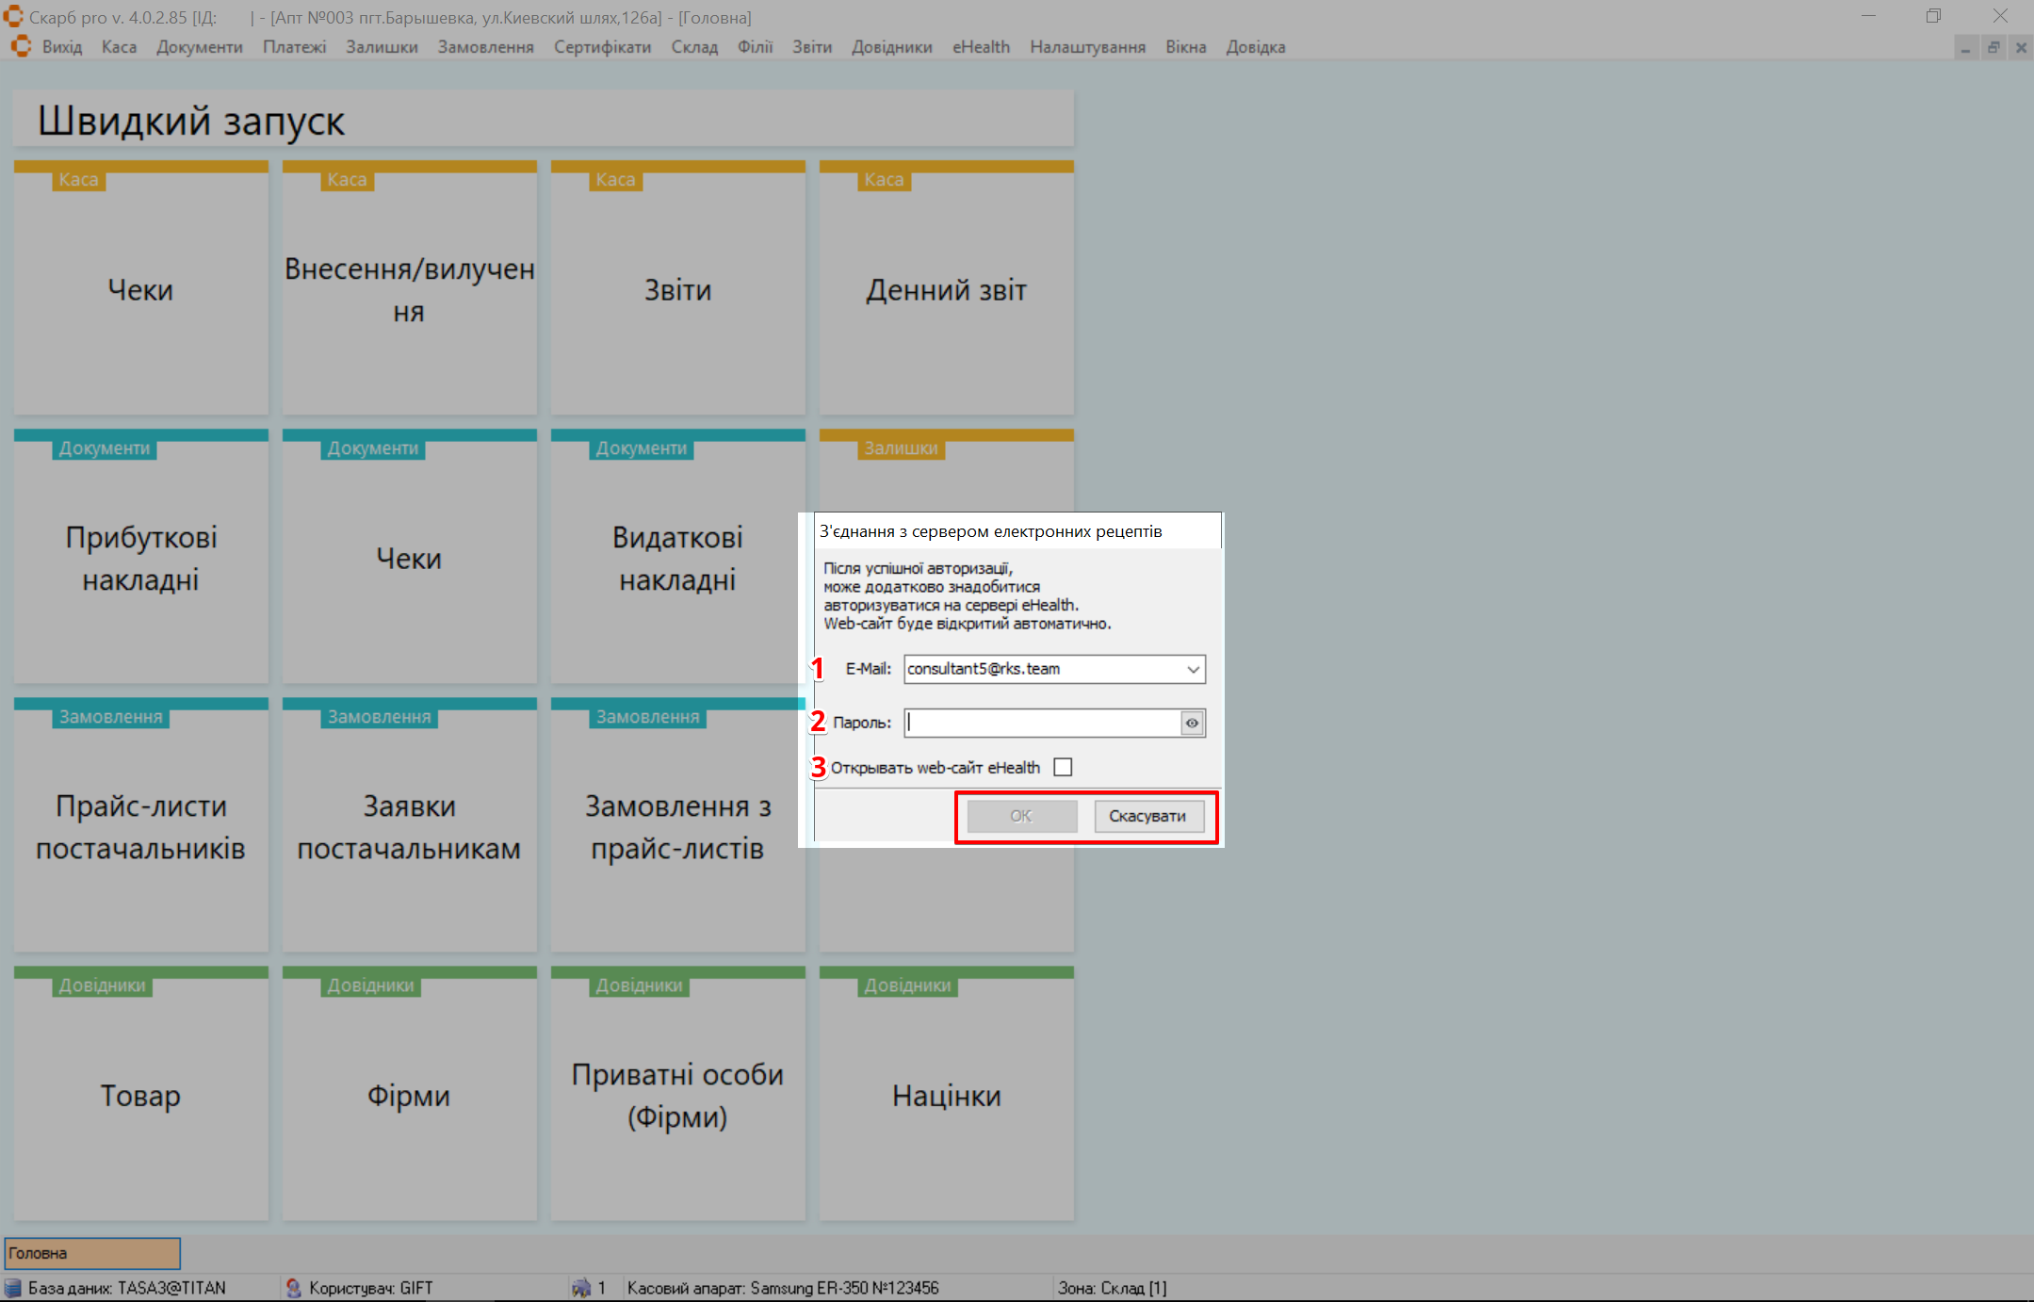The height and width of the screenshot is (1302, 2034).
Task: Click the database icon in status bar
Action: [13, 1288]
